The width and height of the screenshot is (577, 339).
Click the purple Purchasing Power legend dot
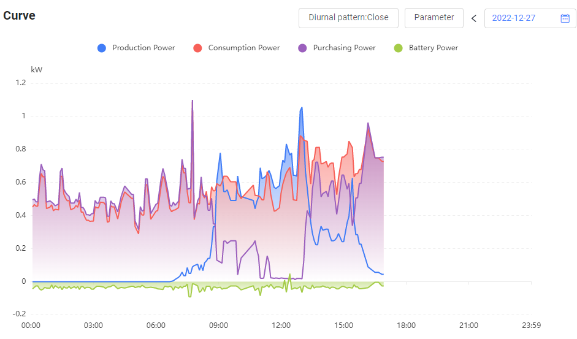[302, 48]
